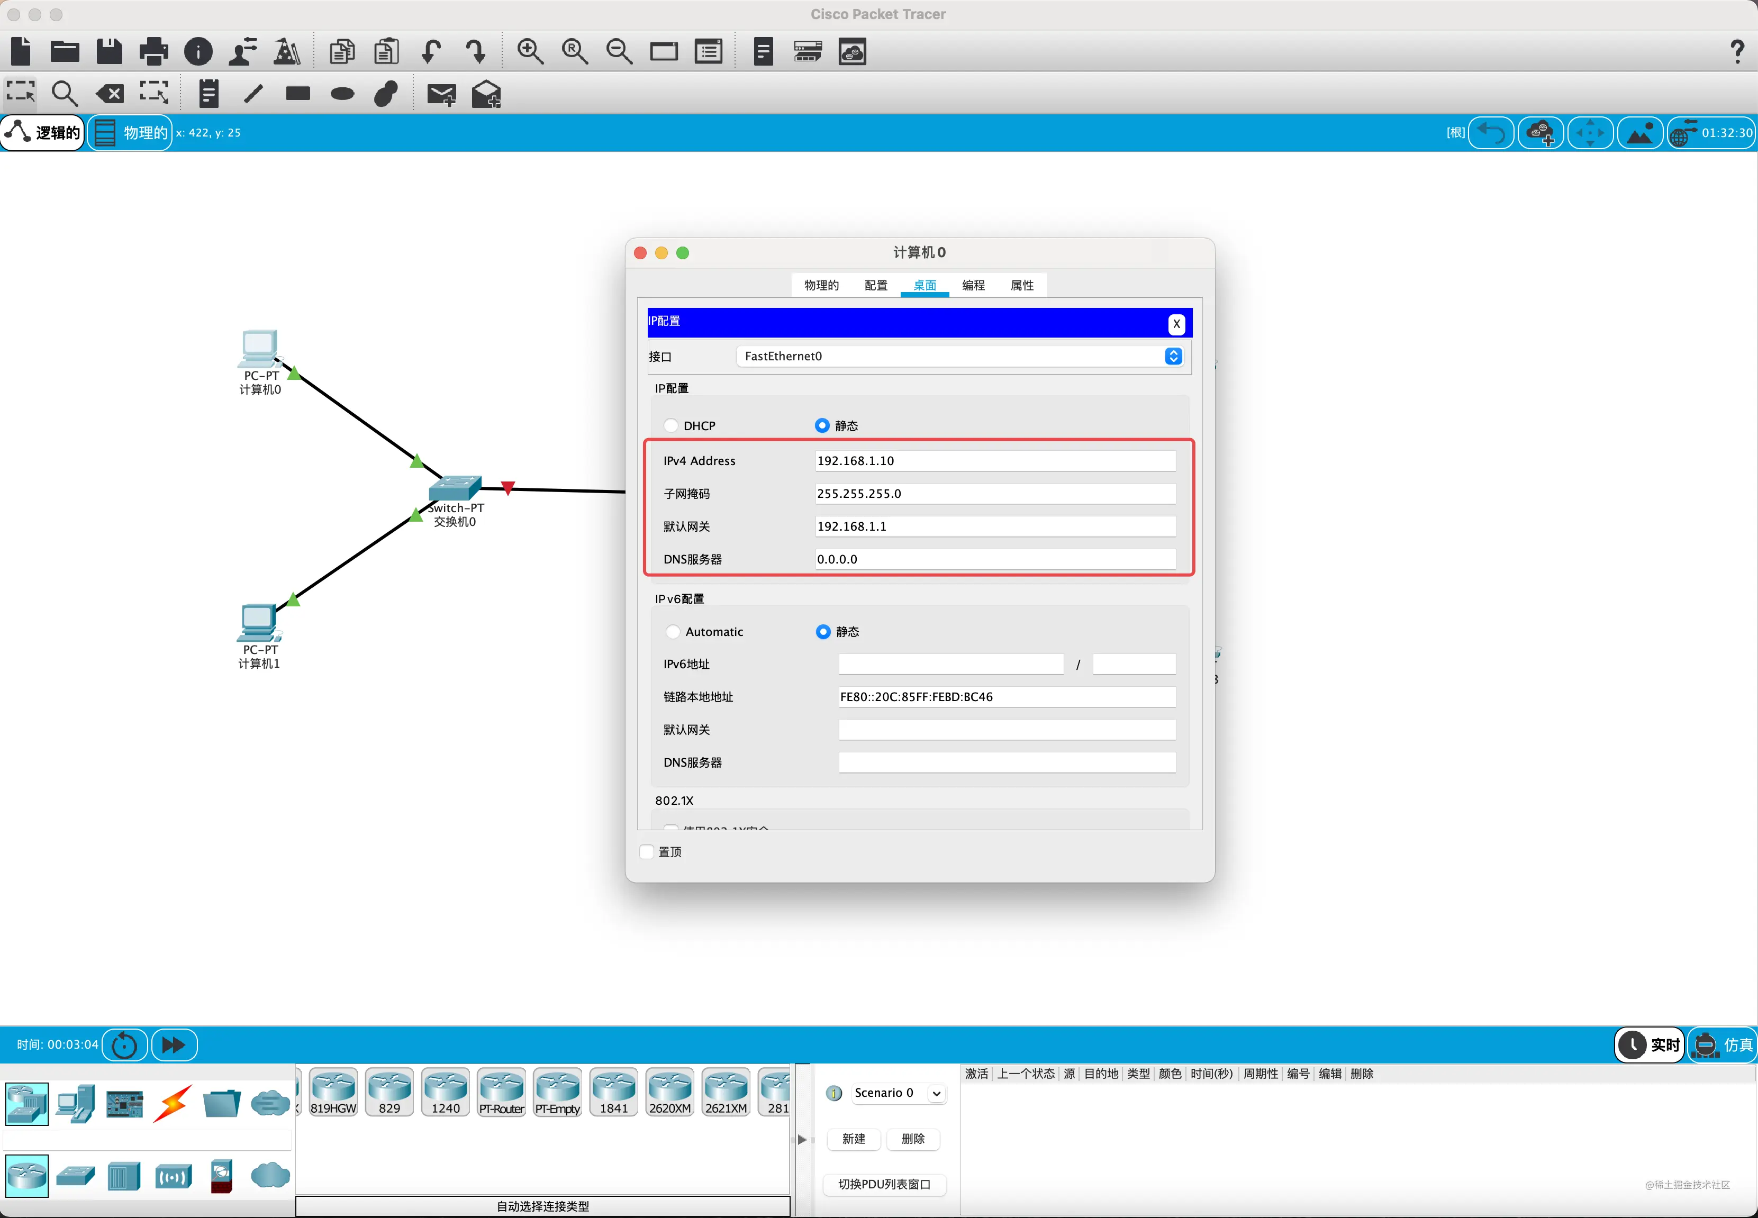1758x1218 pixels.
Task: Open Network Information icon
Action: [198, 51]
